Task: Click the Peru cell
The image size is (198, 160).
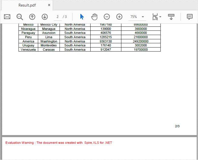Action: [28, 37]
